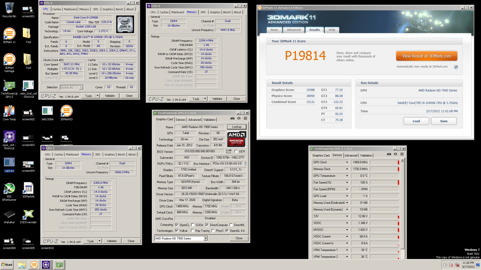
Task: Open the D3DOverrider desktop icon
Action: [28, 216]
